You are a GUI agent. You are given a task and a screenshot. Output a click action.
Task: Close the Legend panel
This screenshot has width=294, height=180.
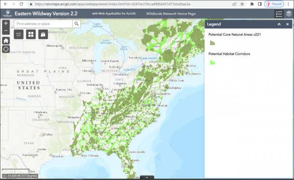288,24
